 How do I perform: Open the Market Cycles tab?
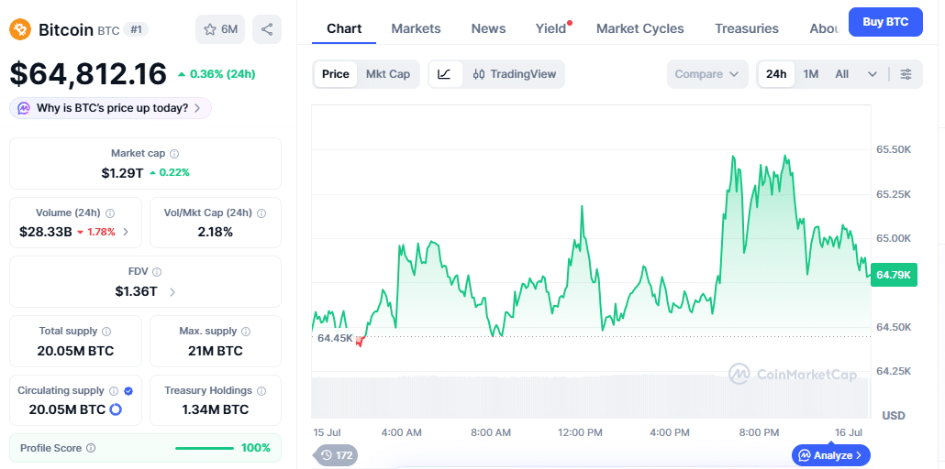pyautogui.click(x=640, y=28)
